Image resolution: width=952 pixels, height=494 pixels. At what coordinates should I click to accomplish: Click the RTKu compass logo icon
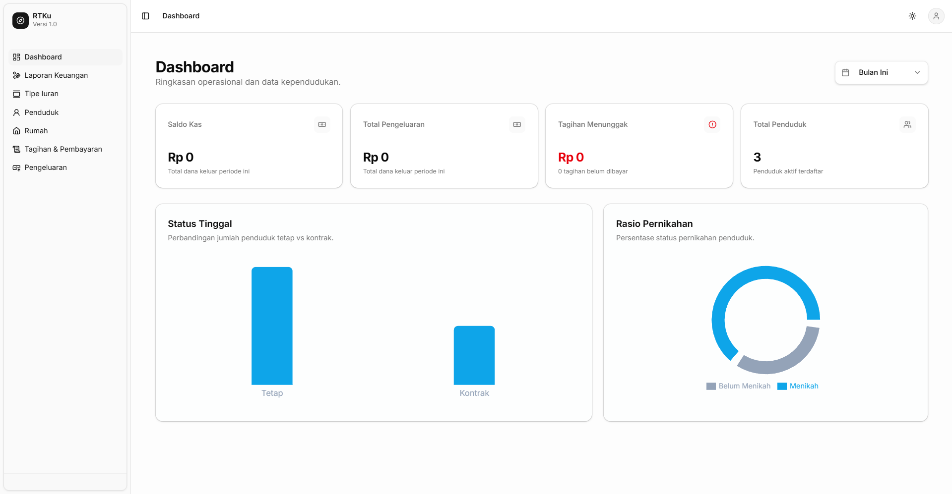tap(20, 20)
